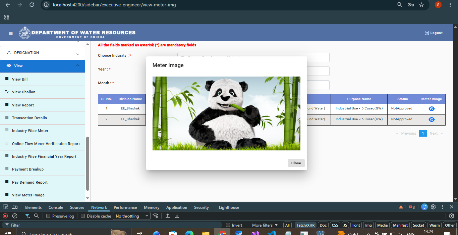Open the Application tab

point(177,207)
